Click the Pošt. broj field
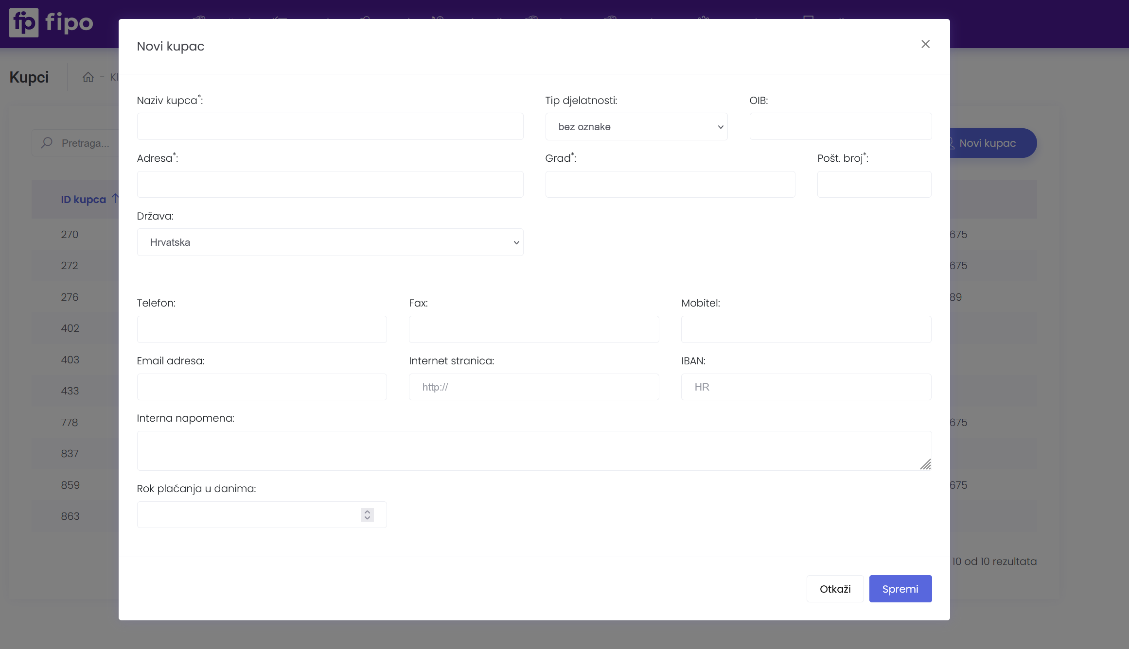The height and width of the screenshot is (649, 1129). pos(874,185)
